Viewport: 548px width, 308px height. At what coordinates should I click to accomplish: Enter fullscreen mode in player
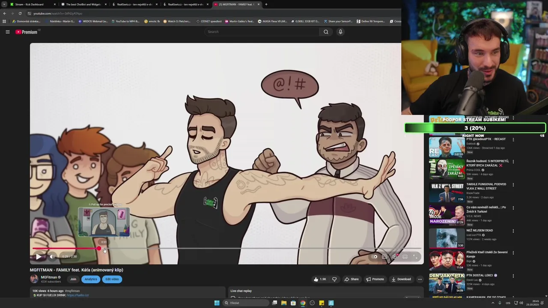click(x=415, y=257)
